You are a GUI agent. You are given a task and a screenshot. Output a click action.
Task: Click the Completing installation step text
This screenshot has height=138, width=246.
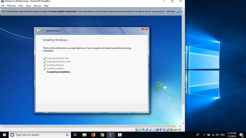tap(59, 72)
